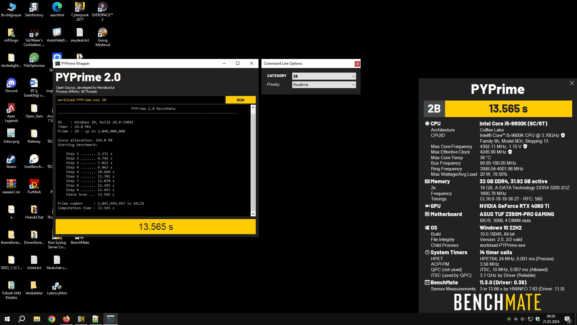Open the ticket.txt file icon
The width and height of the screenshot is (577, 325).
click(x=34, y=262)
